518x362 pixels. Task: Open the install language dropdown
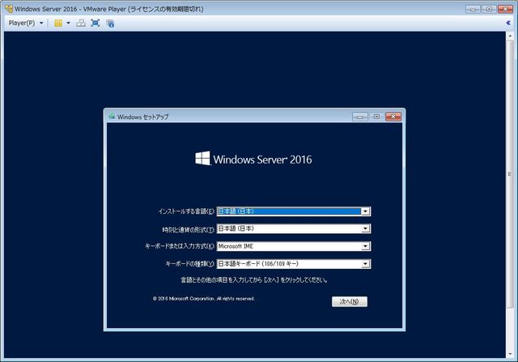(x=365, y=211)
